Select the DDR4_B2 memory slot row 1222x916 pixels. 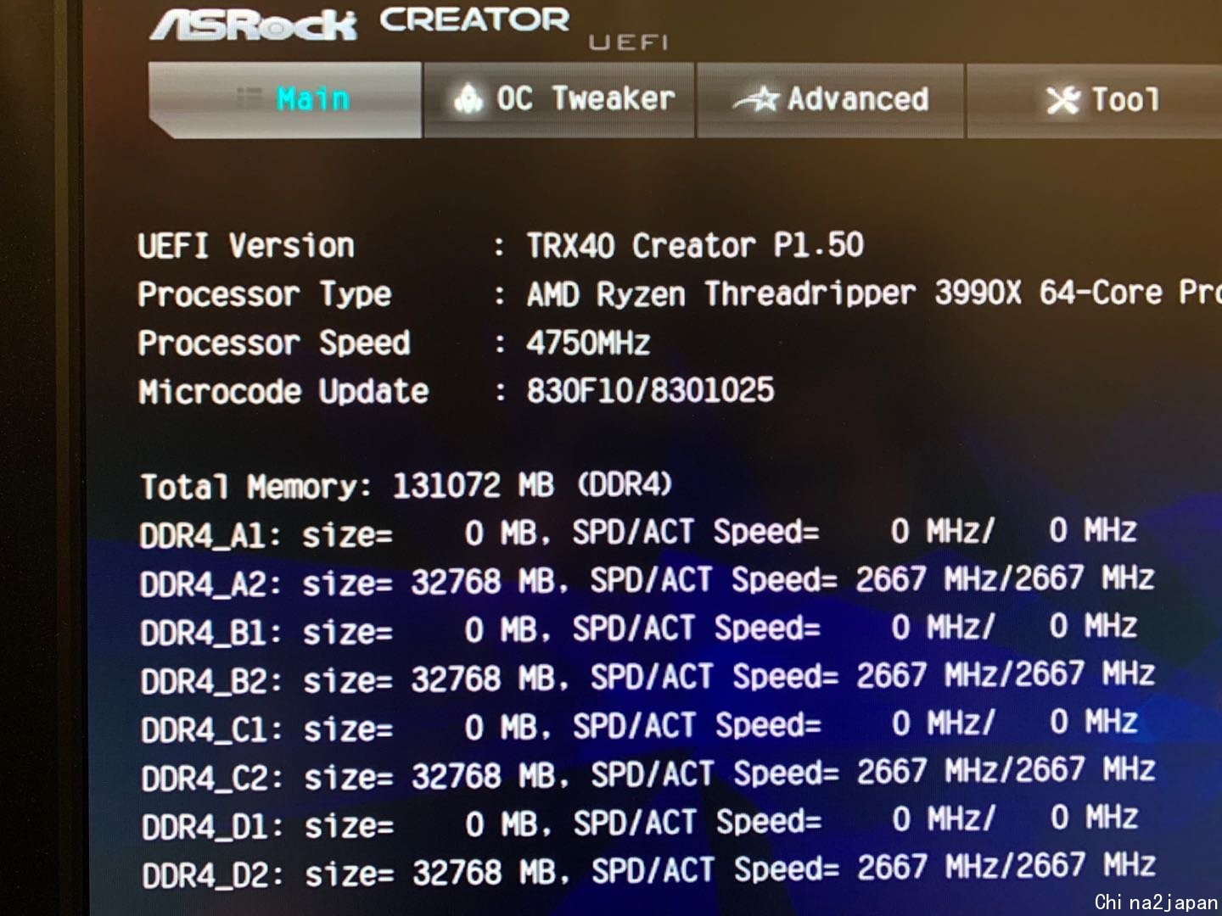(648, 678)
